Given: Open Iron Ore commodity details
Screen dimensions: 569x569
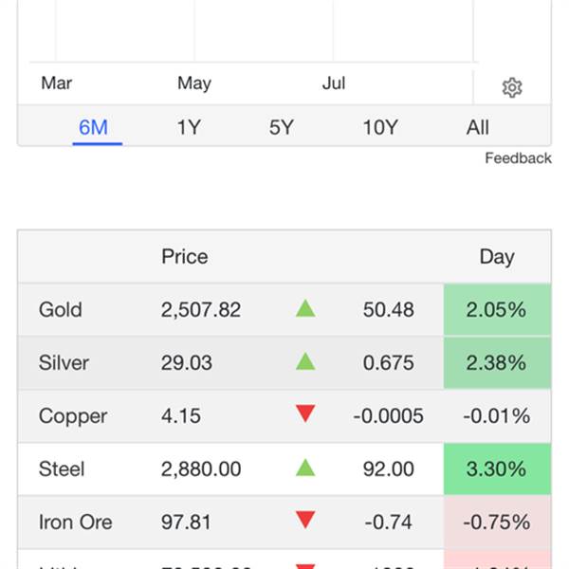Looking at the screenshot, I should click(x=76, y=522).
